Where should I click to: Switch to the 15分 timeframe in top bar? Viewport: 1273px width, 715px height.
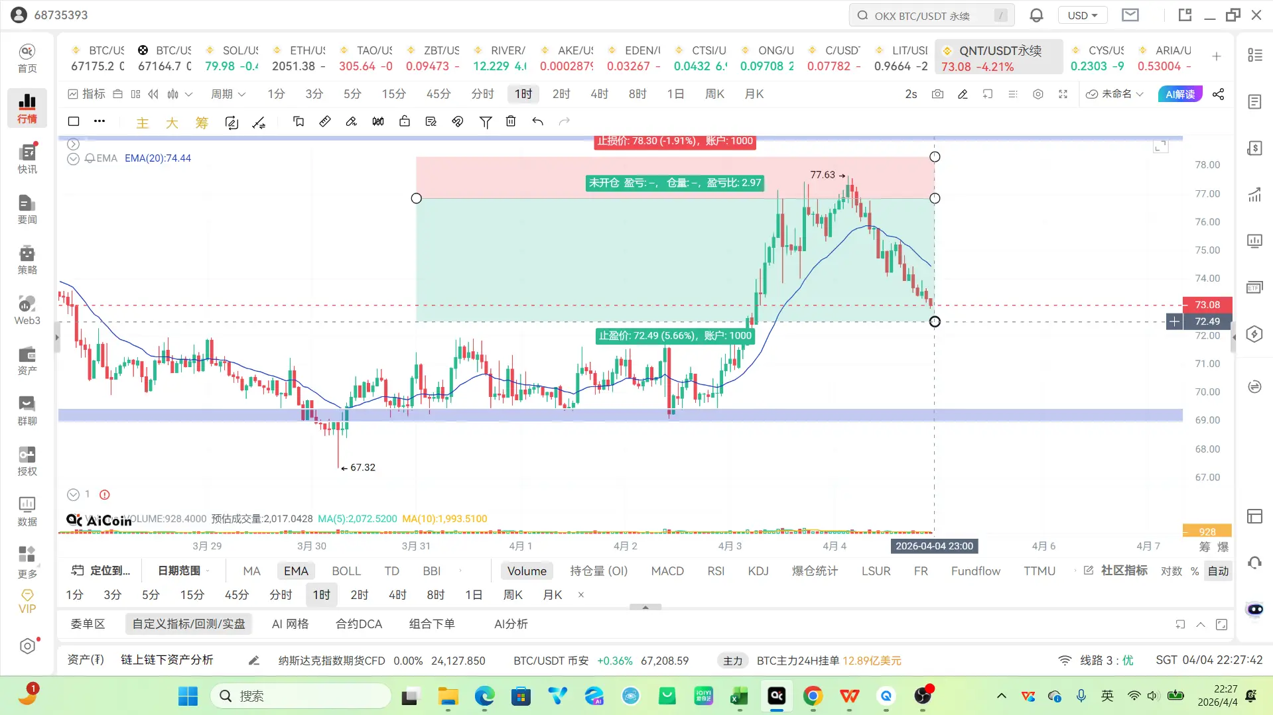pos(393,94)
